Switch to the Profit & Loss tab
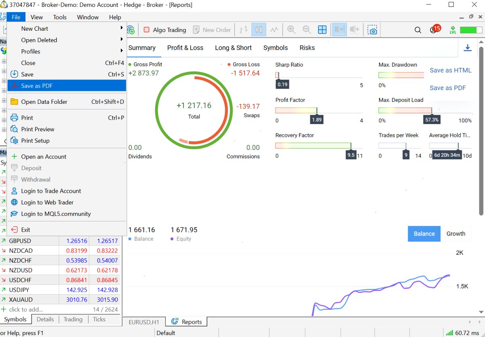 (x=185, y=48)
